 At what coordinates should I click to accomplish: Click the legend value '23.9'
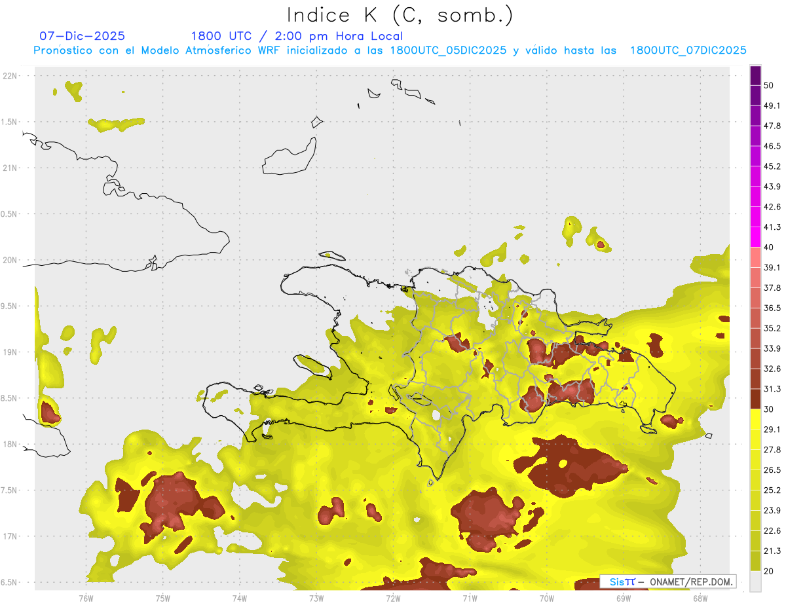pos(772,511)
